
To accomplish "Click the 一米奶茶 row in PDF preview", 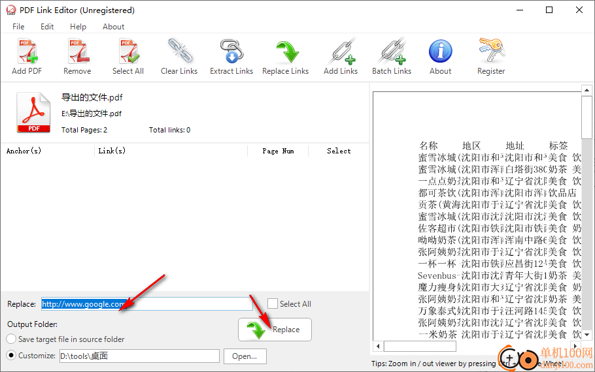I will coord(499,335).
